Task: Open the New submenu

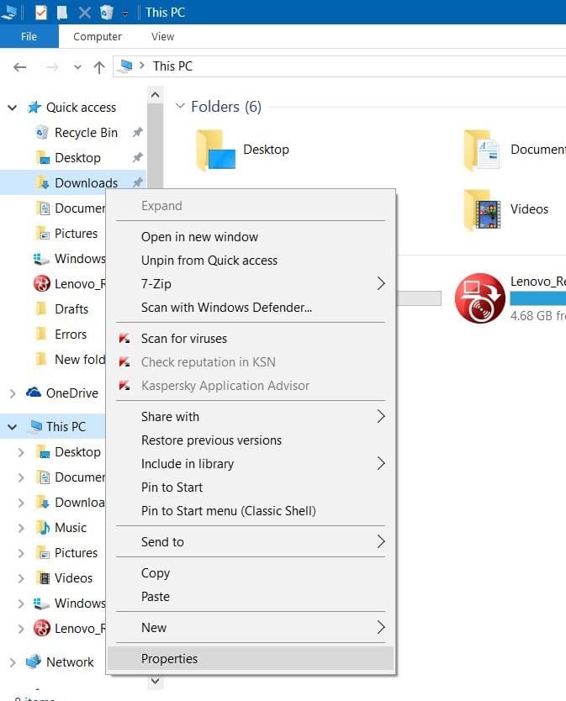Action: [251, 628]
